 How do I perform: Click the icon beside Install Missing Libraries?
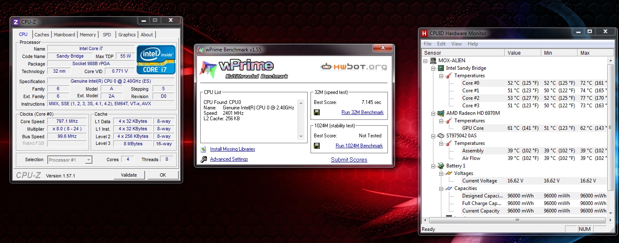(204, 149)
